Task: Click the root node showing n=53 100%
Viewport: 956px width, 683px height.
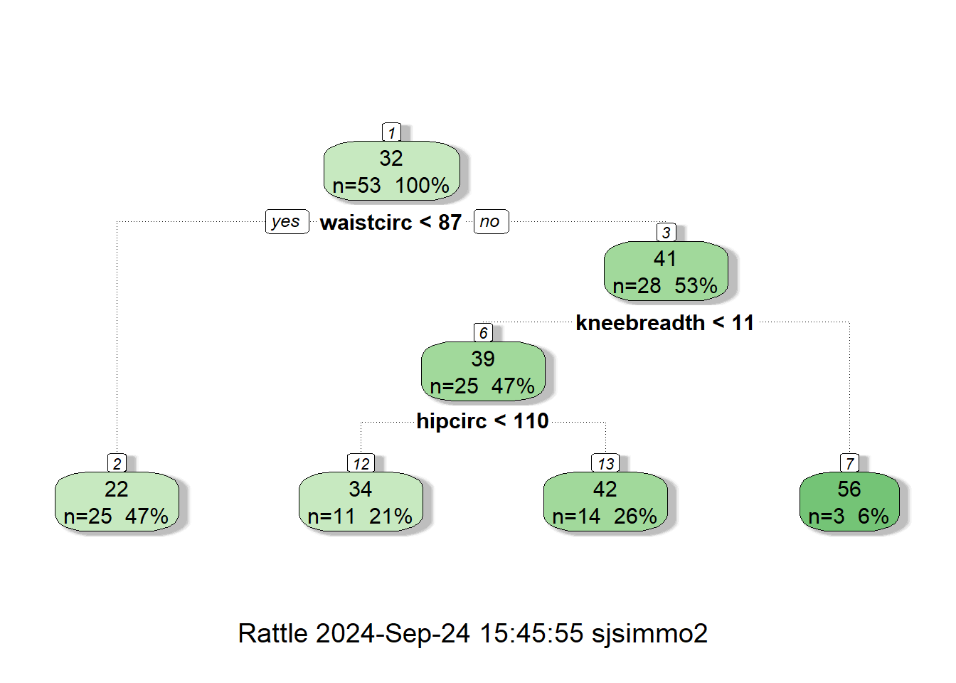Action: pos(391,171)
